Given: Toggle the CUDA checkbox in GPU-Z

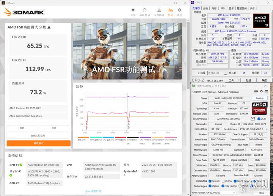Looking at the screenshot, I should click(x=223, y=181).
